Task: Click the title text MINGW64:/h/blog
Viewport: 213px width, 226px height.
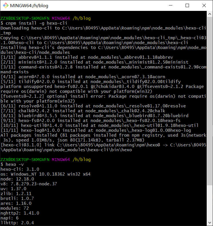Action: [x=29, y=6]
